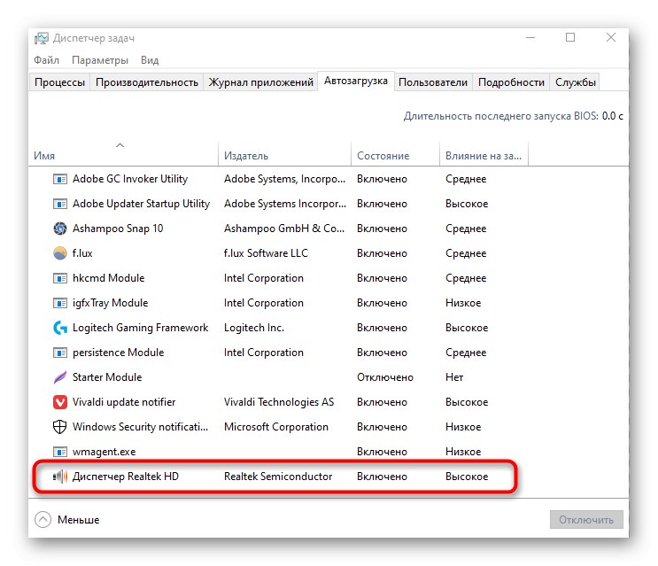This screenshot has width=658, height=566.
Task: Click the Task Manager title bar icon
Action: click(x=42, y=38)
